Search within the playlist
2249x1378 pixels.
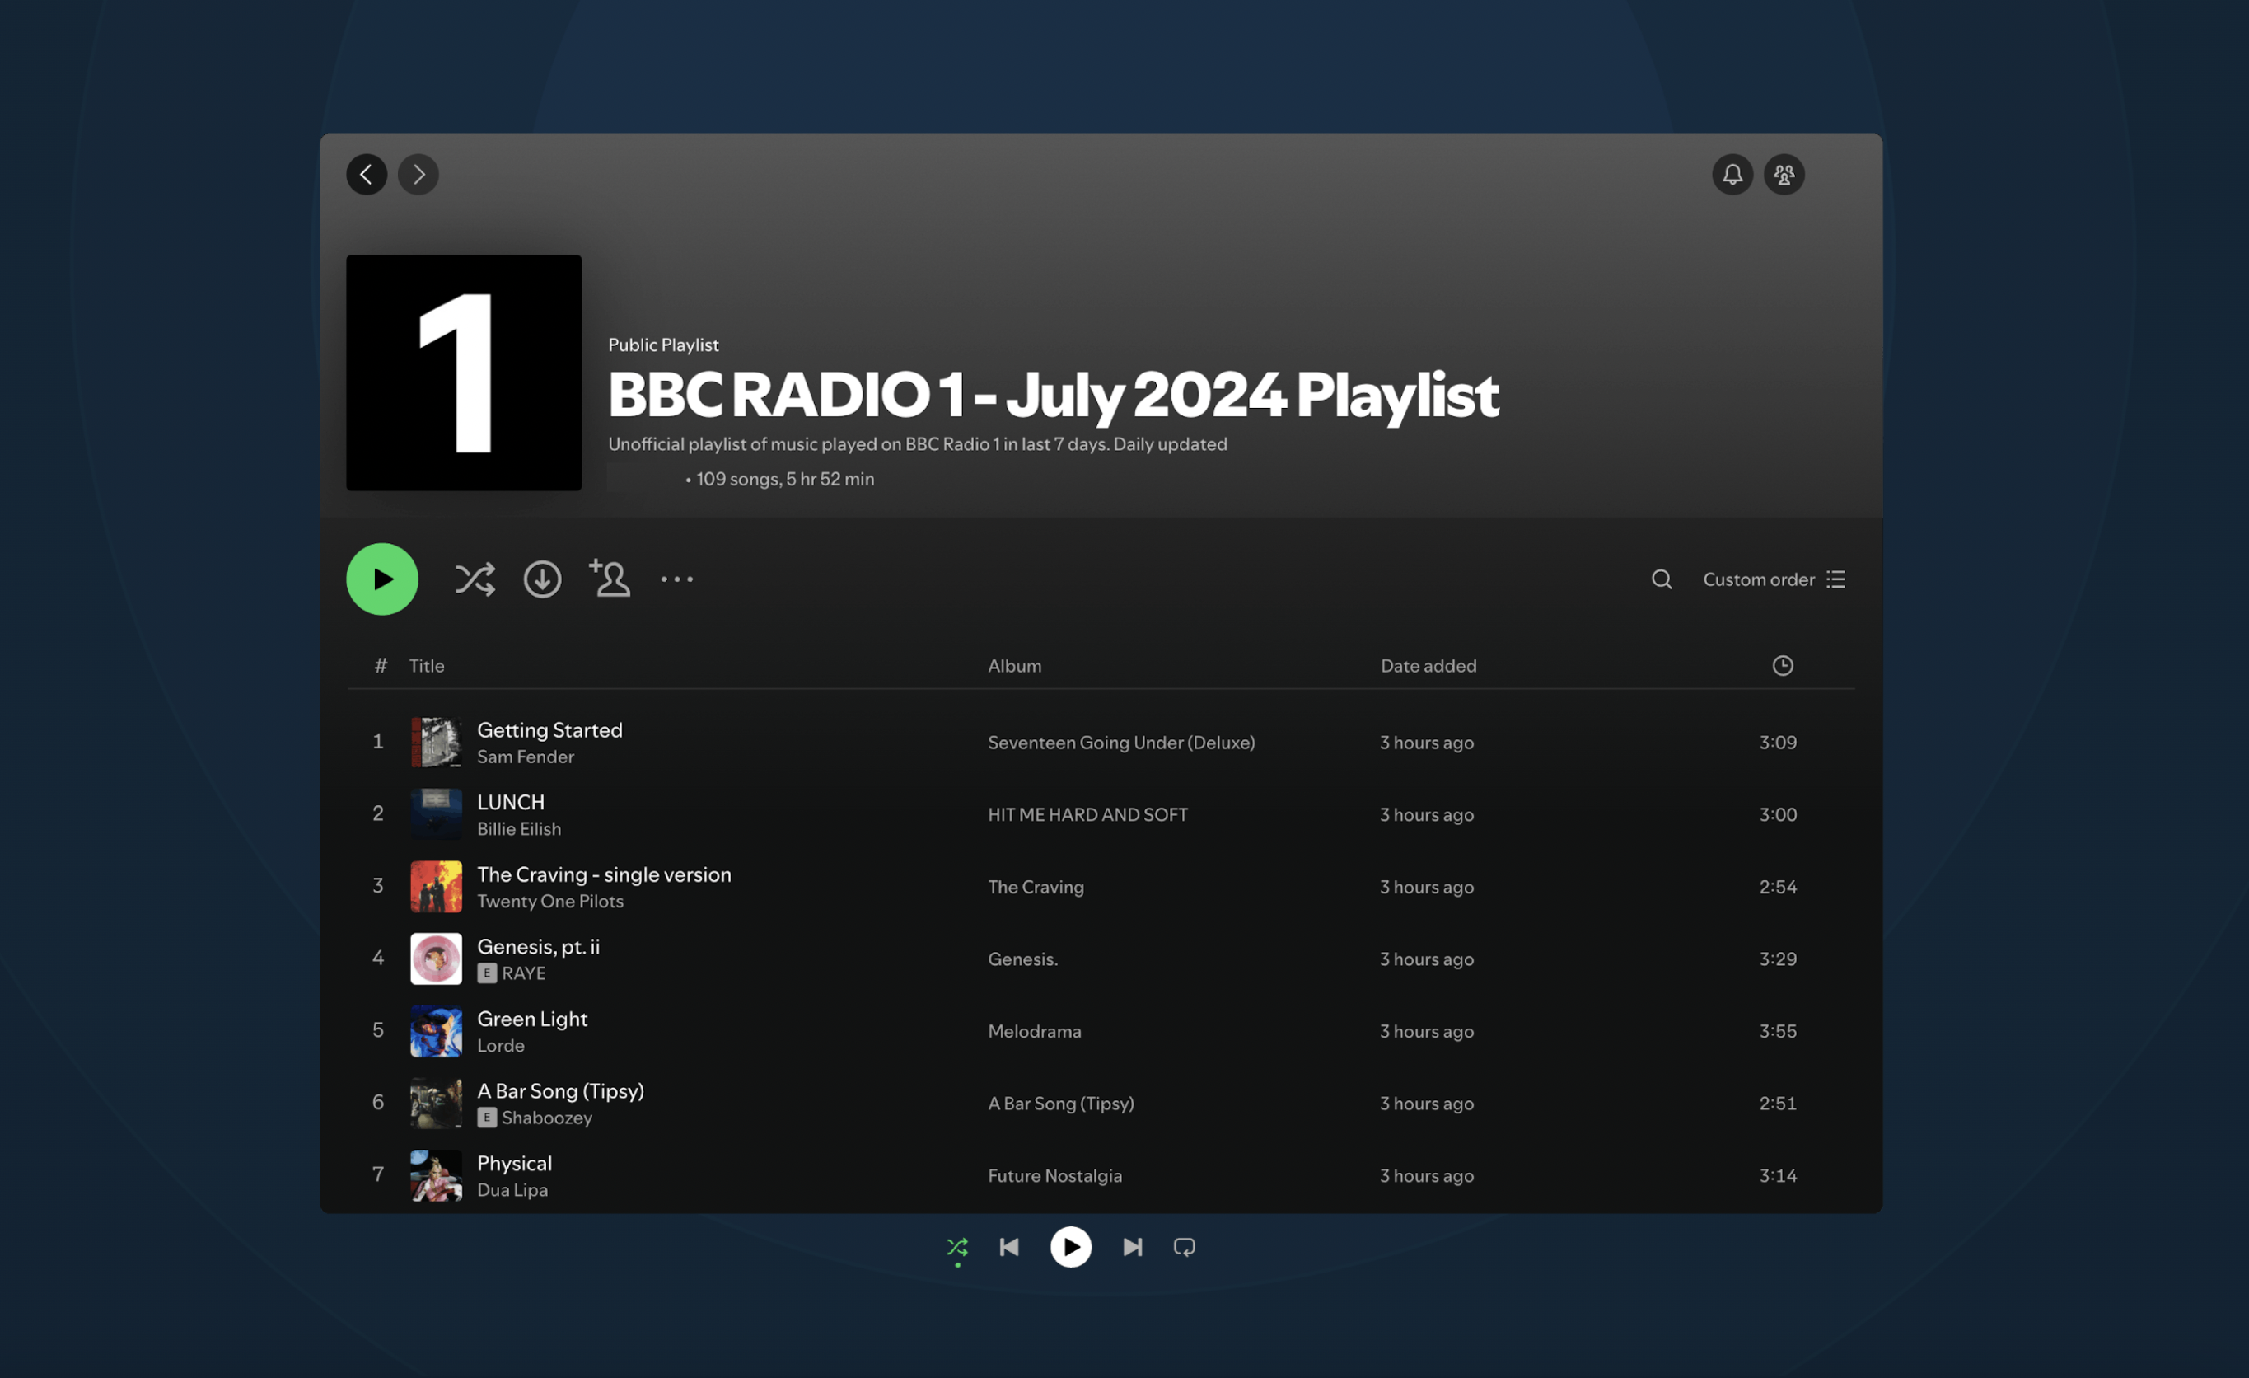[1661, 579]
